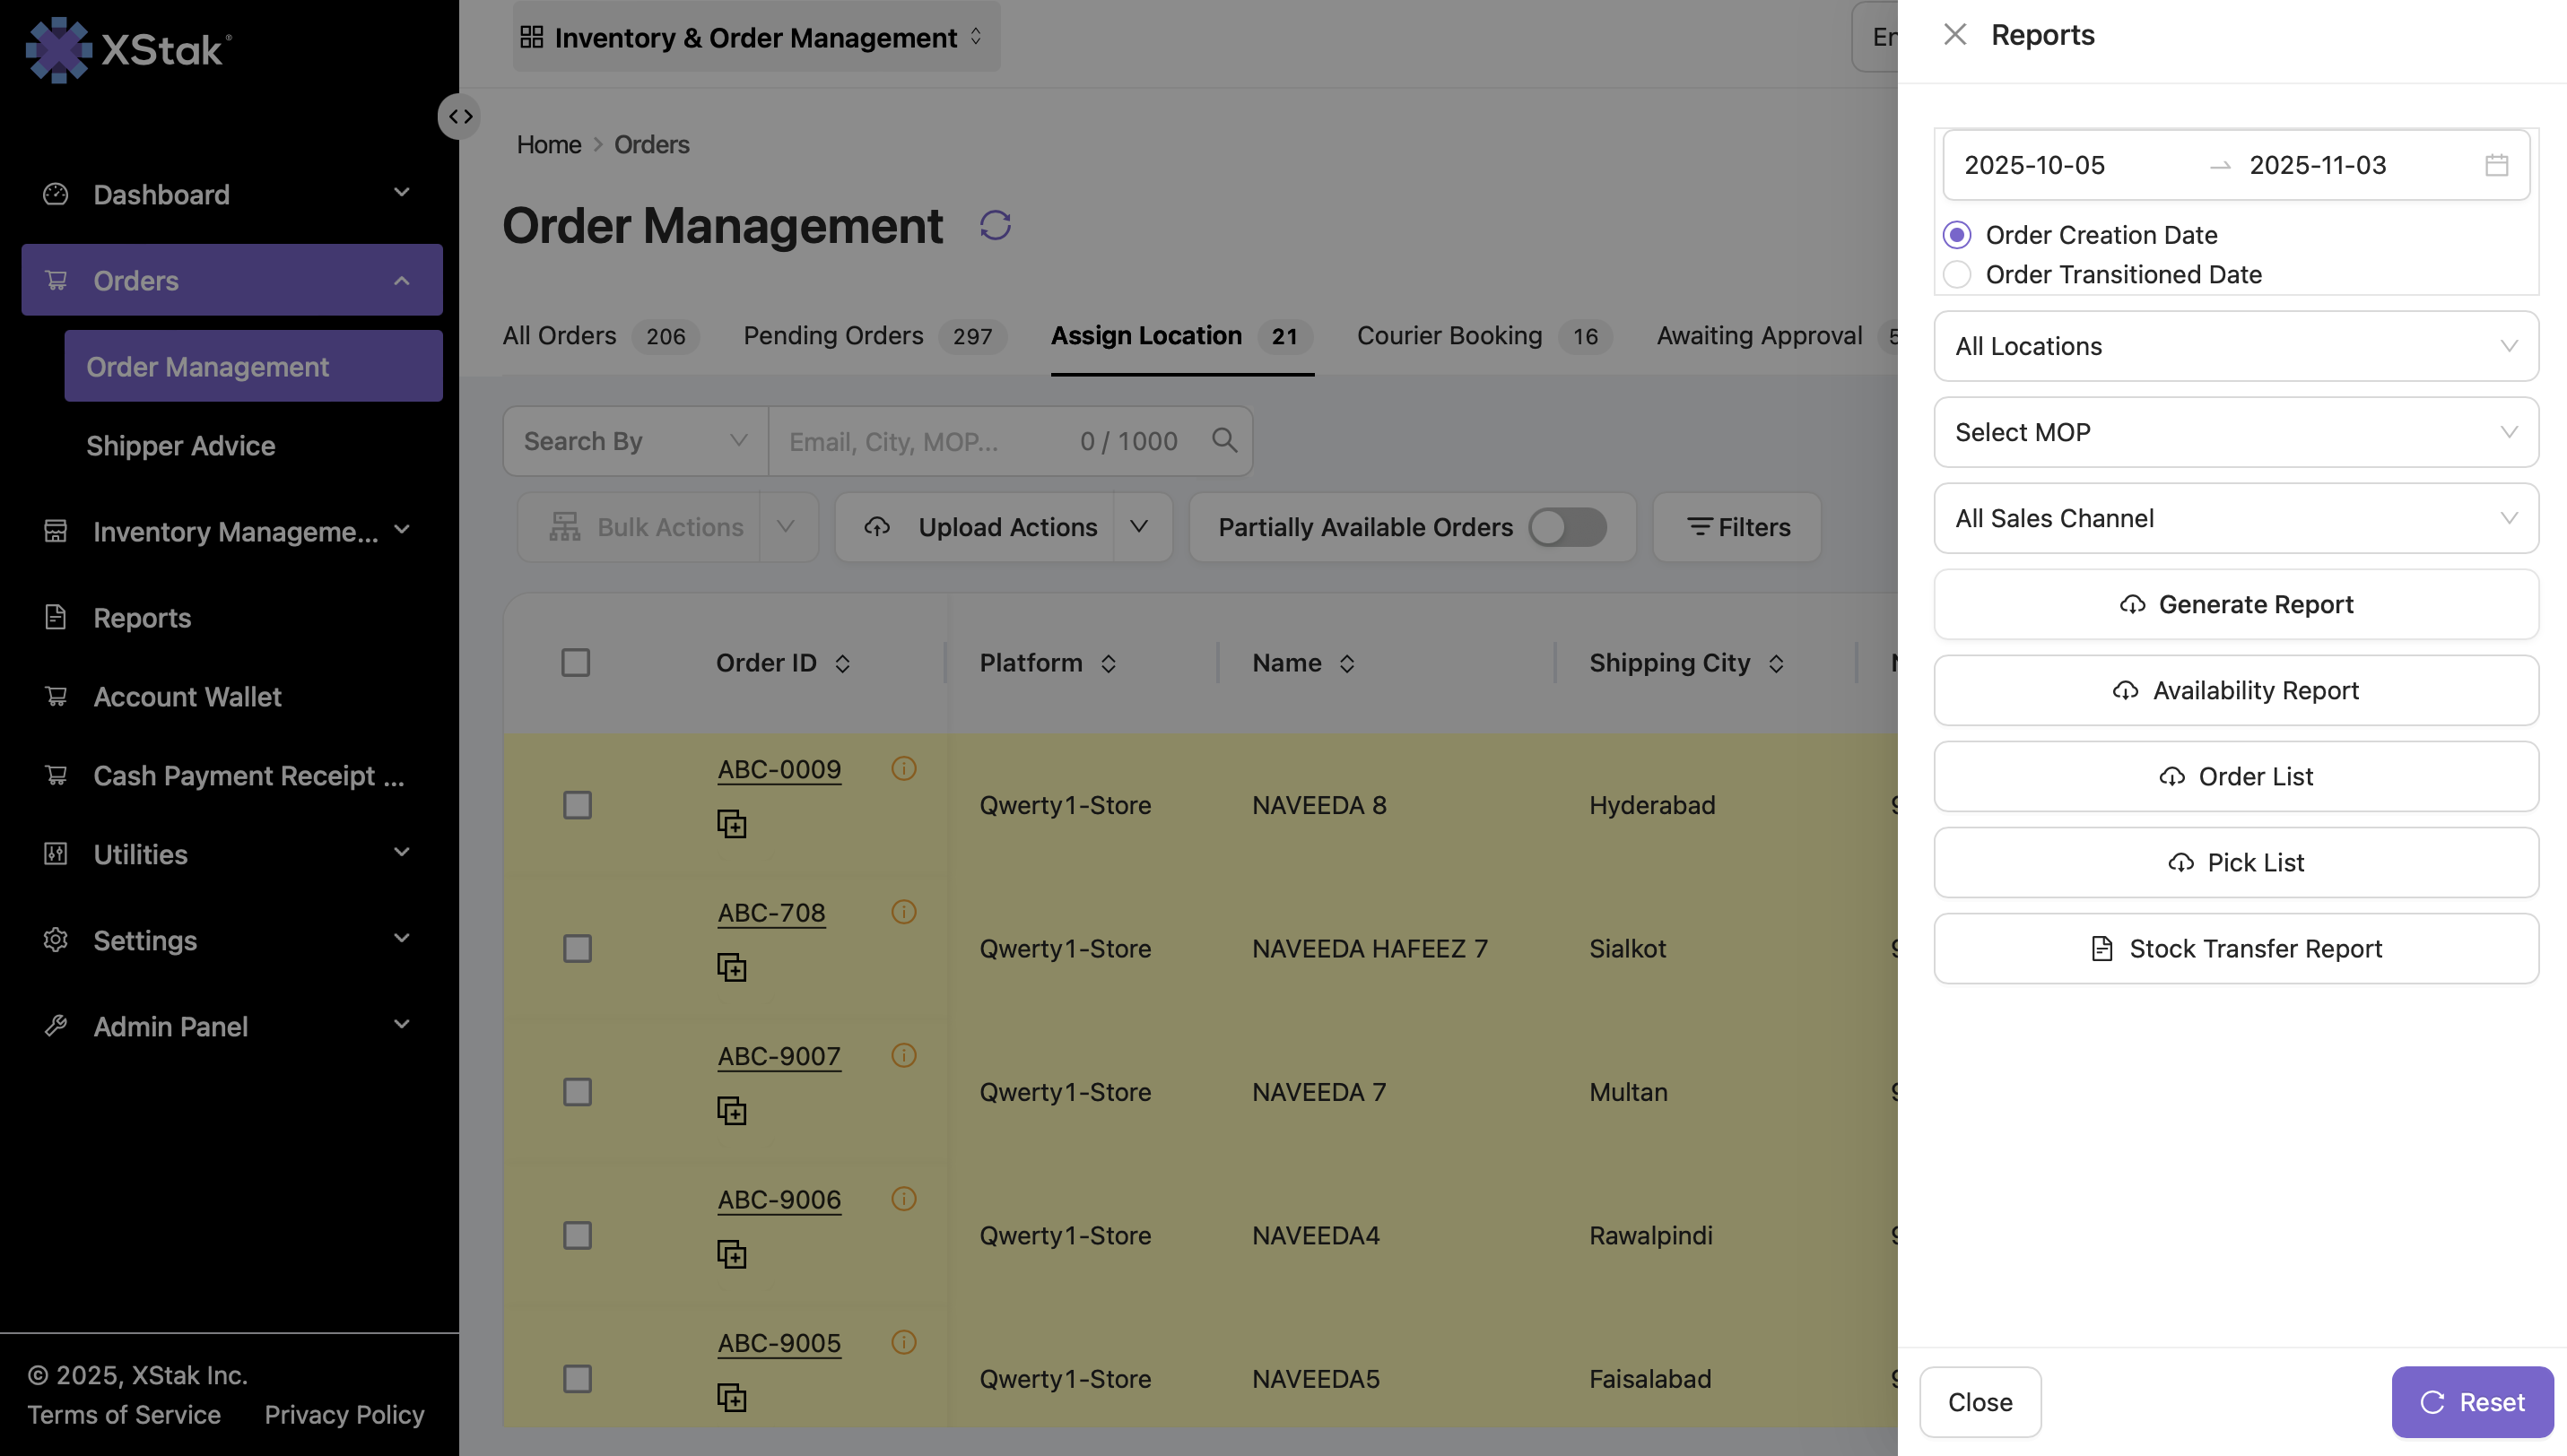
Task: Click the XStak logo
Action: (128, 49)
